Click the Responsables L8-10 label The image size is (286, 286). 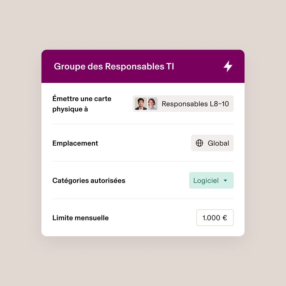pyautogui.click(x=195, y=104)
